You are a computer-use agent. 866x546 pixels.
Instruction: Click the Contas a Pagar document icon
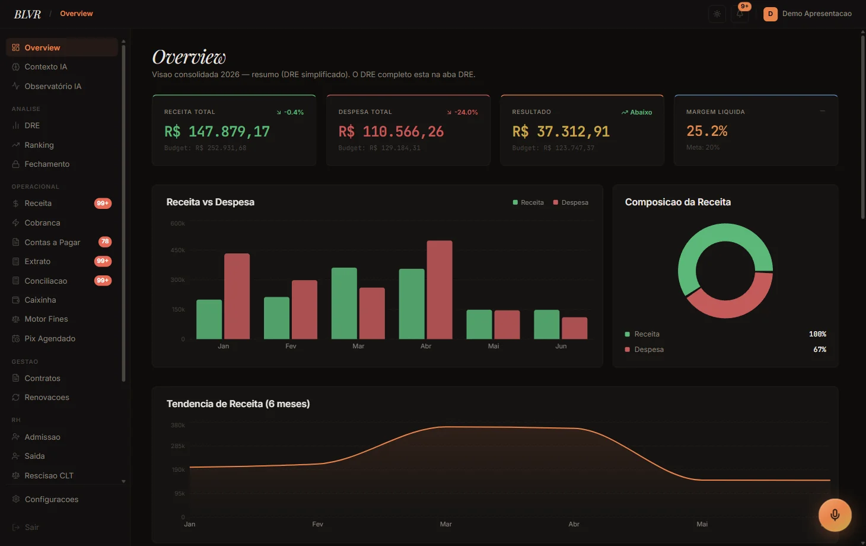[x=16, y=242]
